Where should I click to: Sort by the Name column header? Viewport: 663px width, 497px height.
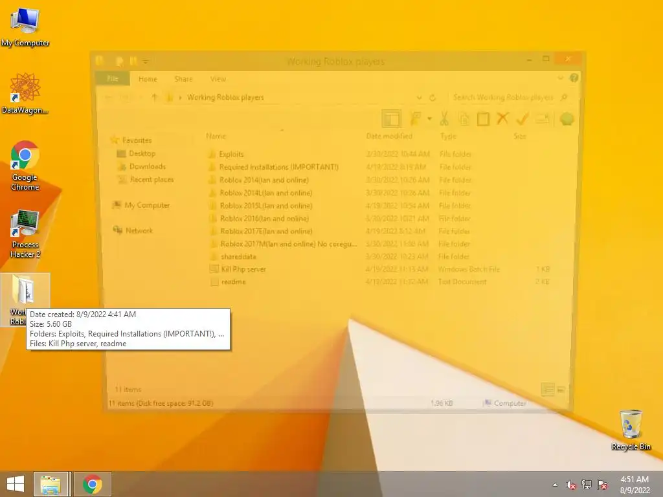[216, 136]
